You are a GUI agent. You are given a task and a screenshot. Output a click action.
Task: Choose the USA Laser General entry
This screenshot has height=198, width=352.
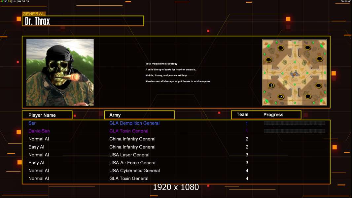tap(129, 155)
